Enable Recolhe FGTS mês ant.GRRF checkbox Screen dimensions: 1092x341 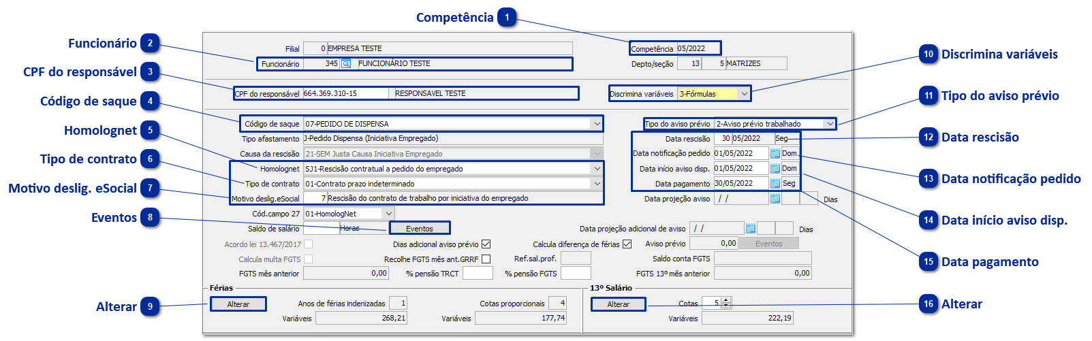486,259
